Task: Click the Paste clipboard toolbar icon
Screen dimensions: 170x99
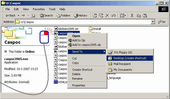Action: 145,15
